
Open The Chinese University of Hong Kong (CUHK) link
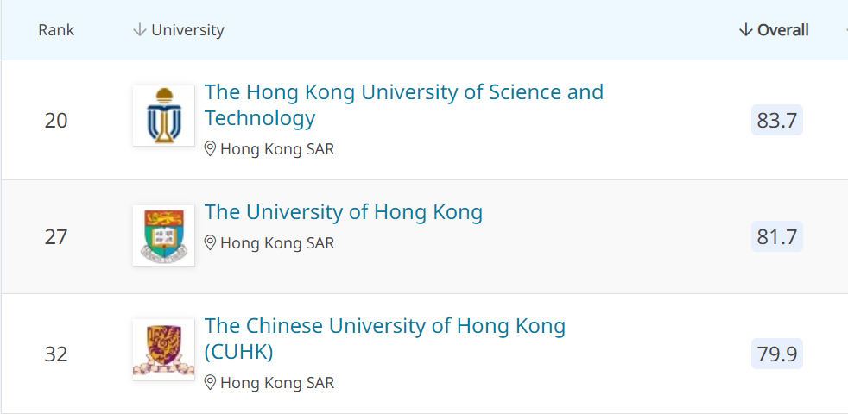click(385, 339)
